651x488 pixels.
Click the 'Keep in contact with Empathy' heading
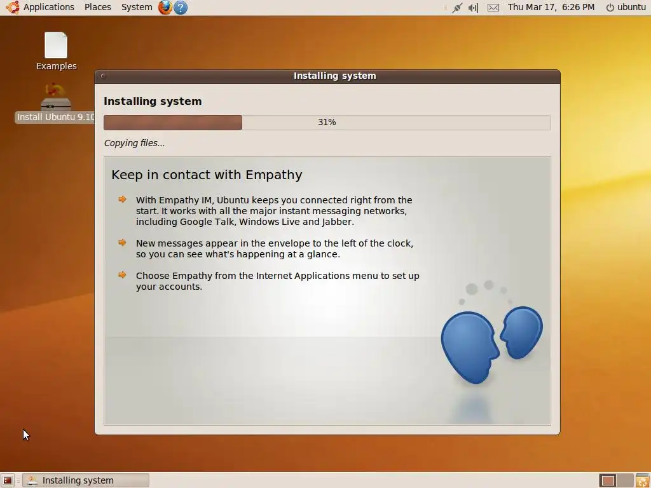pos(207,175)
